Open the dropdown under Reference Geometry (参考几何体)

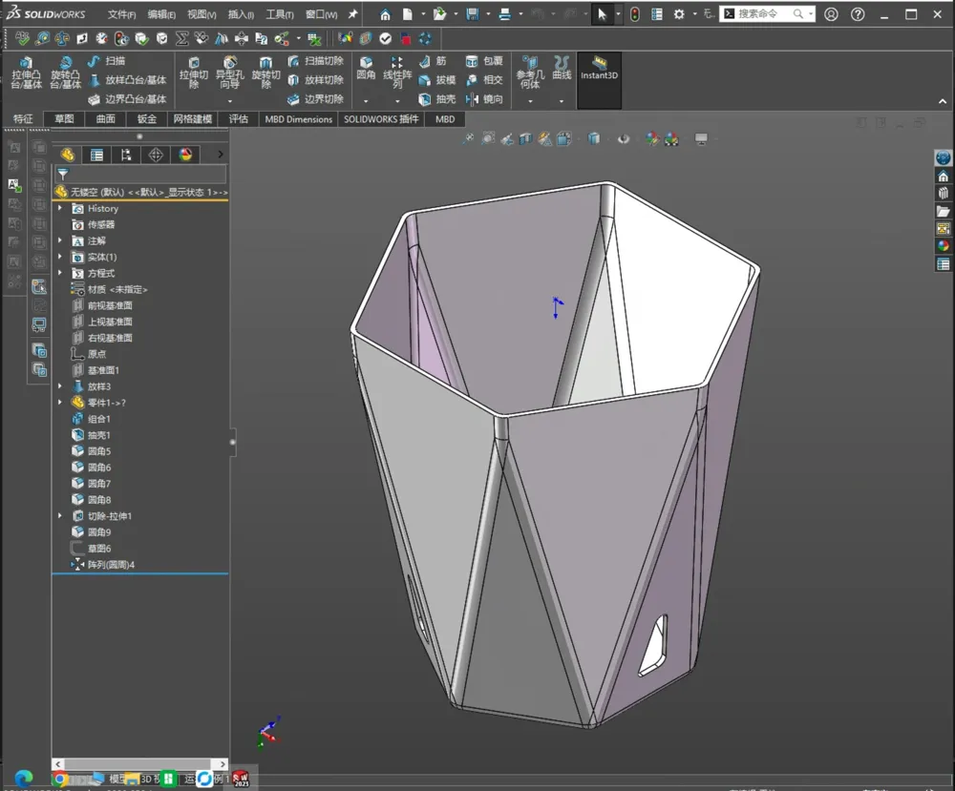(530, 101)
